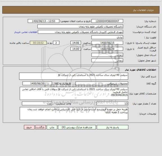
Task: Click the پاسخ به نیاز button
Action: click(x=112, y=127)
